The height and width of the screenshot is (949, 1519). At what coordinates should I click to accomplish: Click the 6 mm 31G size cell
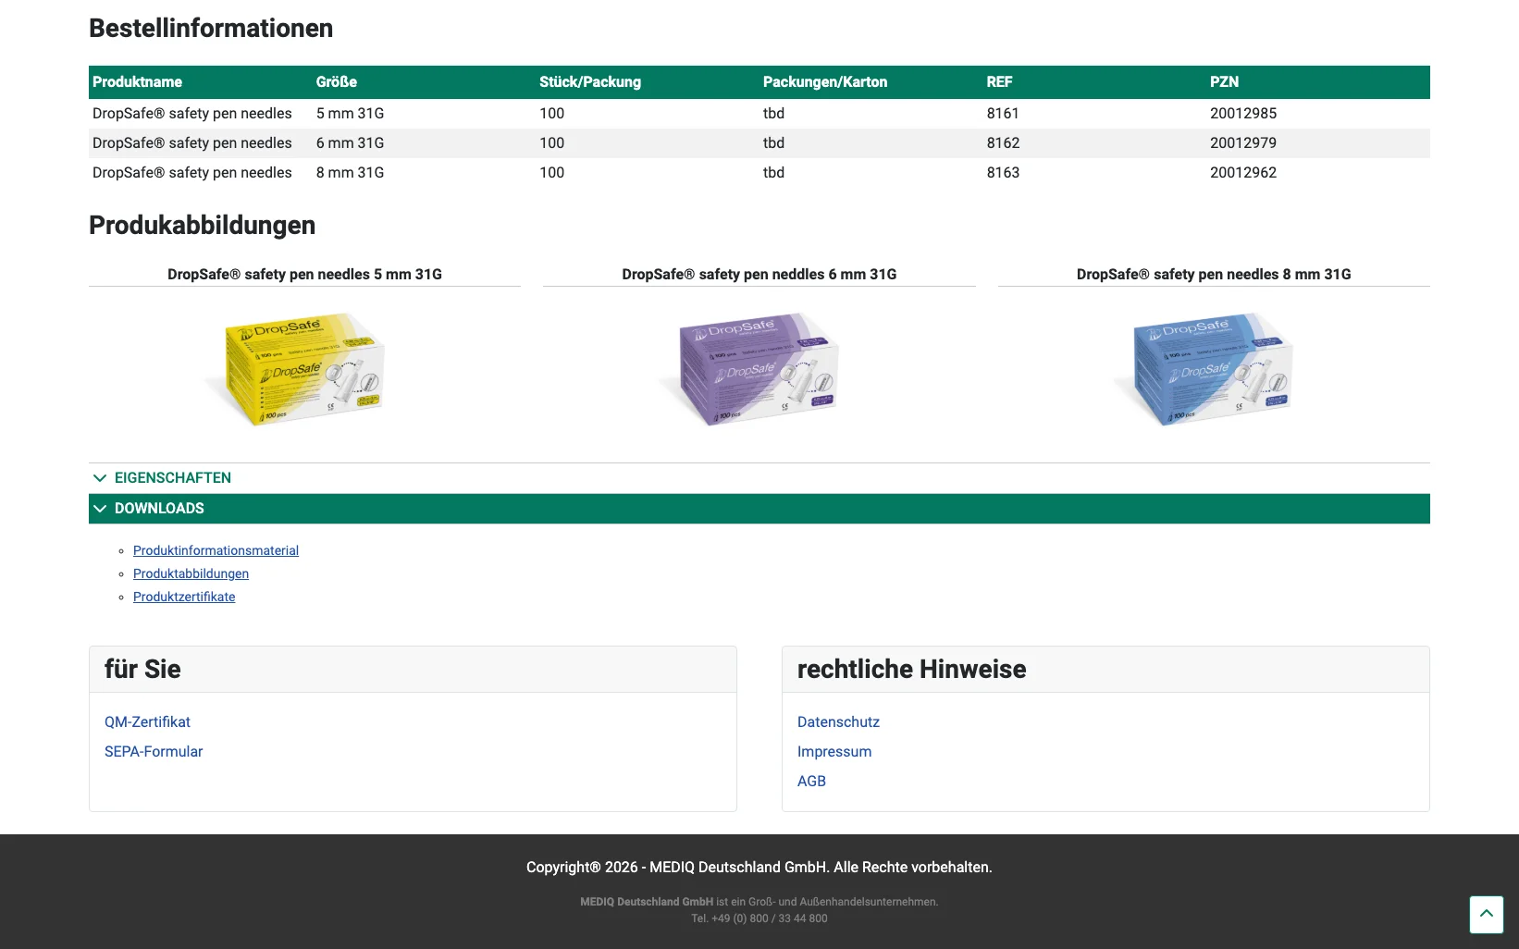click(x=350, y=142)
